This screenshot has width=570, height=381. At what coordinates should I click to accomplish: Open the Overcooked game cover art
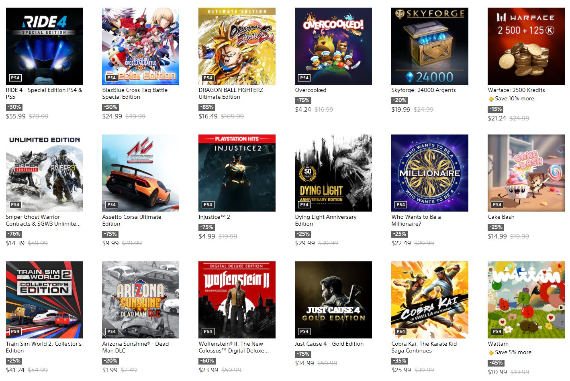(333, 46)
